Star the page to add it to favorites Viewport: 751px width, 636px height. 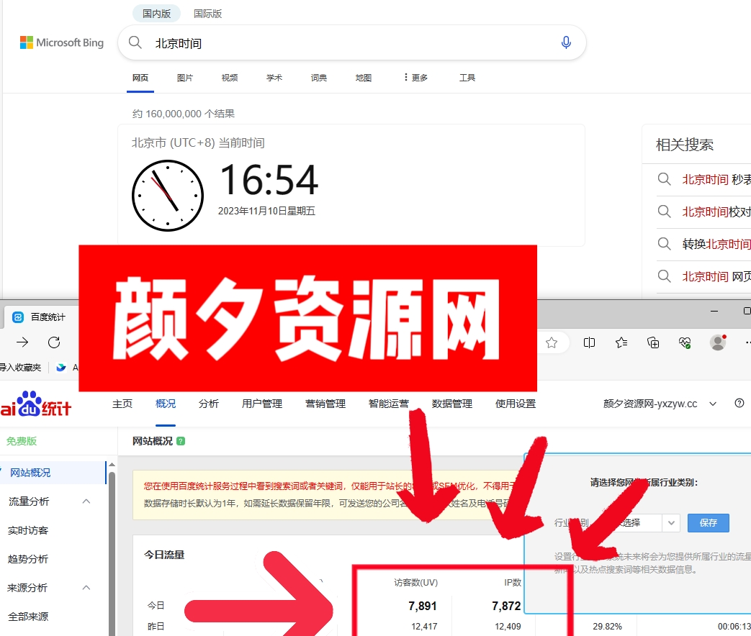[552, 342]
